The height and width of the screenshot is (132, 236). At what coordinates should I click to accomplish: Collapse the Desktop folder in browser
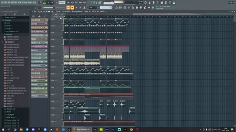point(7,20)
